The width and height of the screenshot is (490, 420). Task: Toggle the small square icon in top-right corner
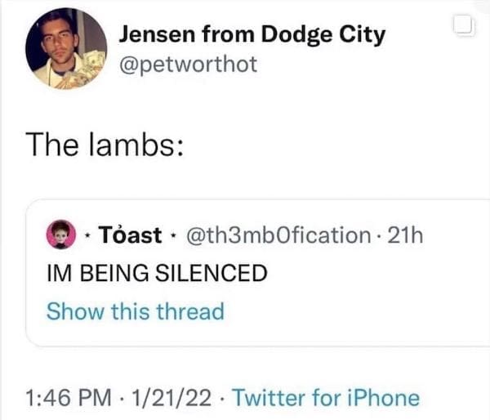pyautogui.click(x=463, y=27)
